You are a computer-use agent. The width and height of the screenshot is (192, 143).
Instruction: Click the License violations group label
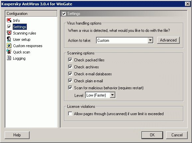point(81,107)
